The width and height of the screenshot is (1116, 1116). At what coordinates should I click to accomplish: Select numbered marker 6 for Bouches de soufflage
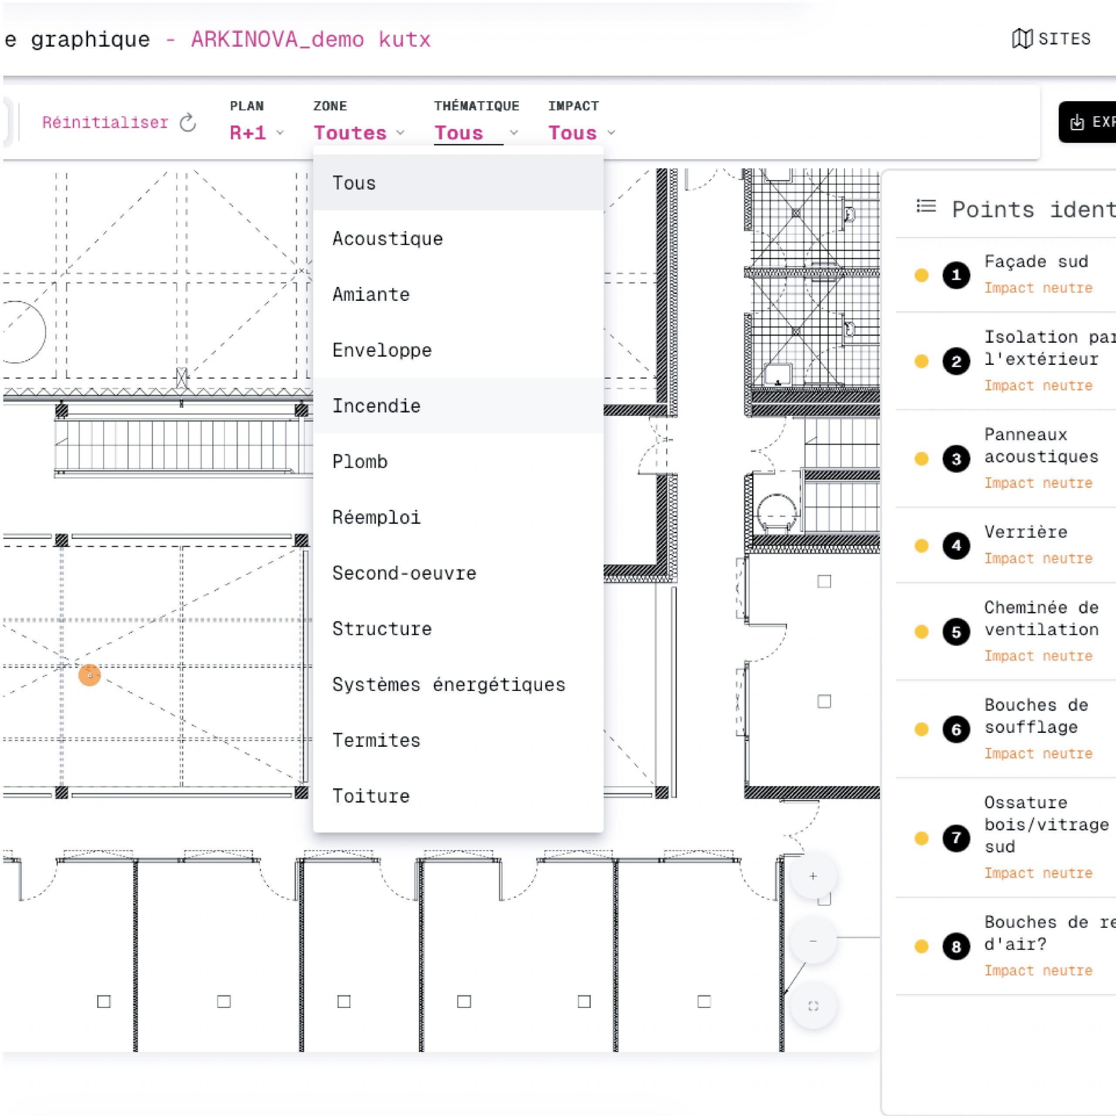(x=956, y=730)
